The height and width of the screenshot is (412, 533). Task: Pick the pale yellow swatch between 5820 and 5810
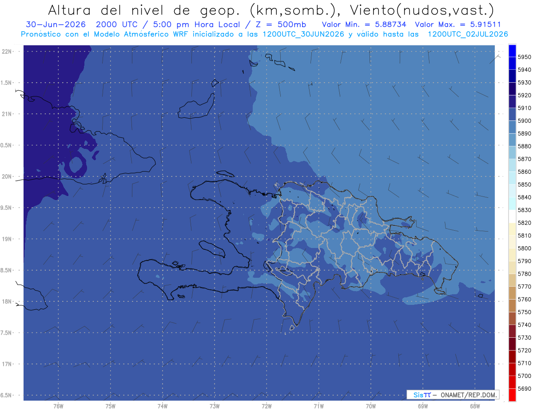[512, 229]
